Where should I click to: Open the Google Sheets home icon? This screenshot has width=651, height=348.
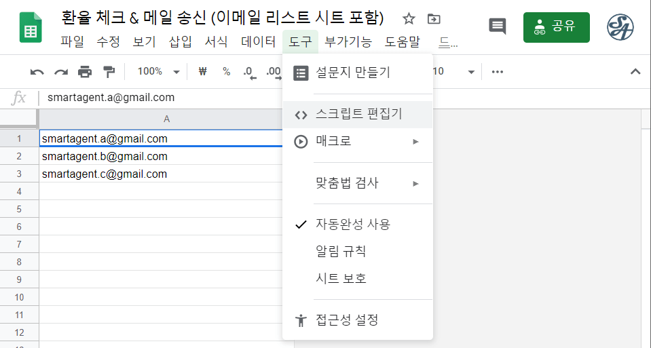pos(31,27)
